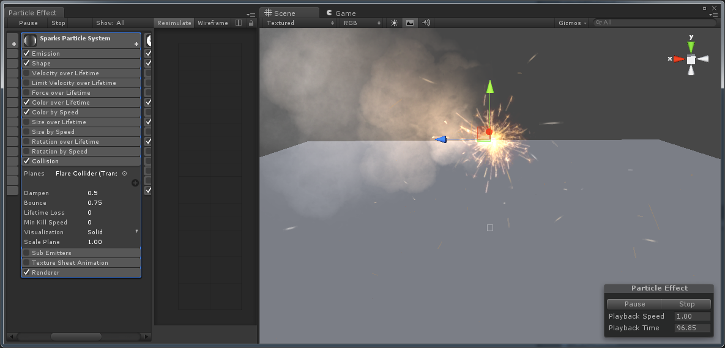
Task: Click the Sparks Particle System sphere icon
Action: pyautogui.click(x=31, y=40)
